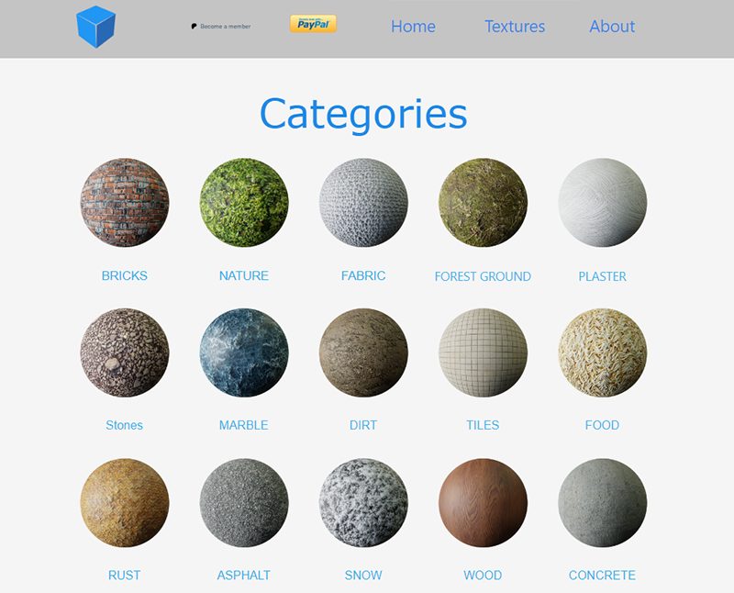Select the CONCRETE category label
734x593 pixels.
602,575
